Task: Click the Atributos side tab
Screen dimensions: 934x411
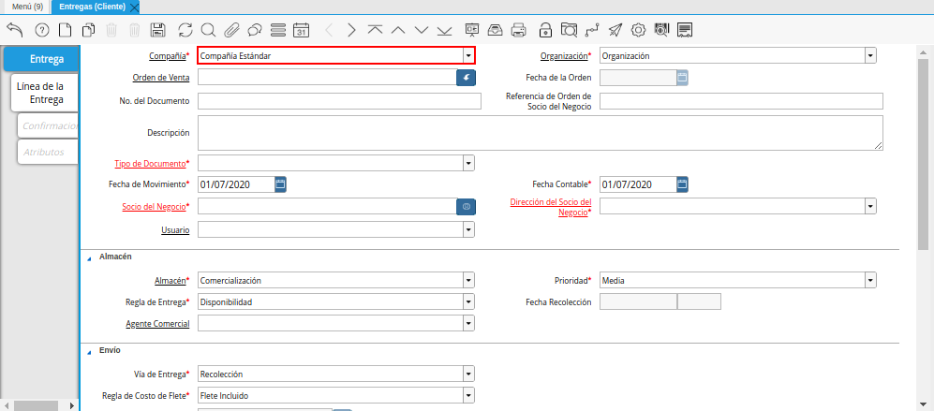Action: [48, 152]
